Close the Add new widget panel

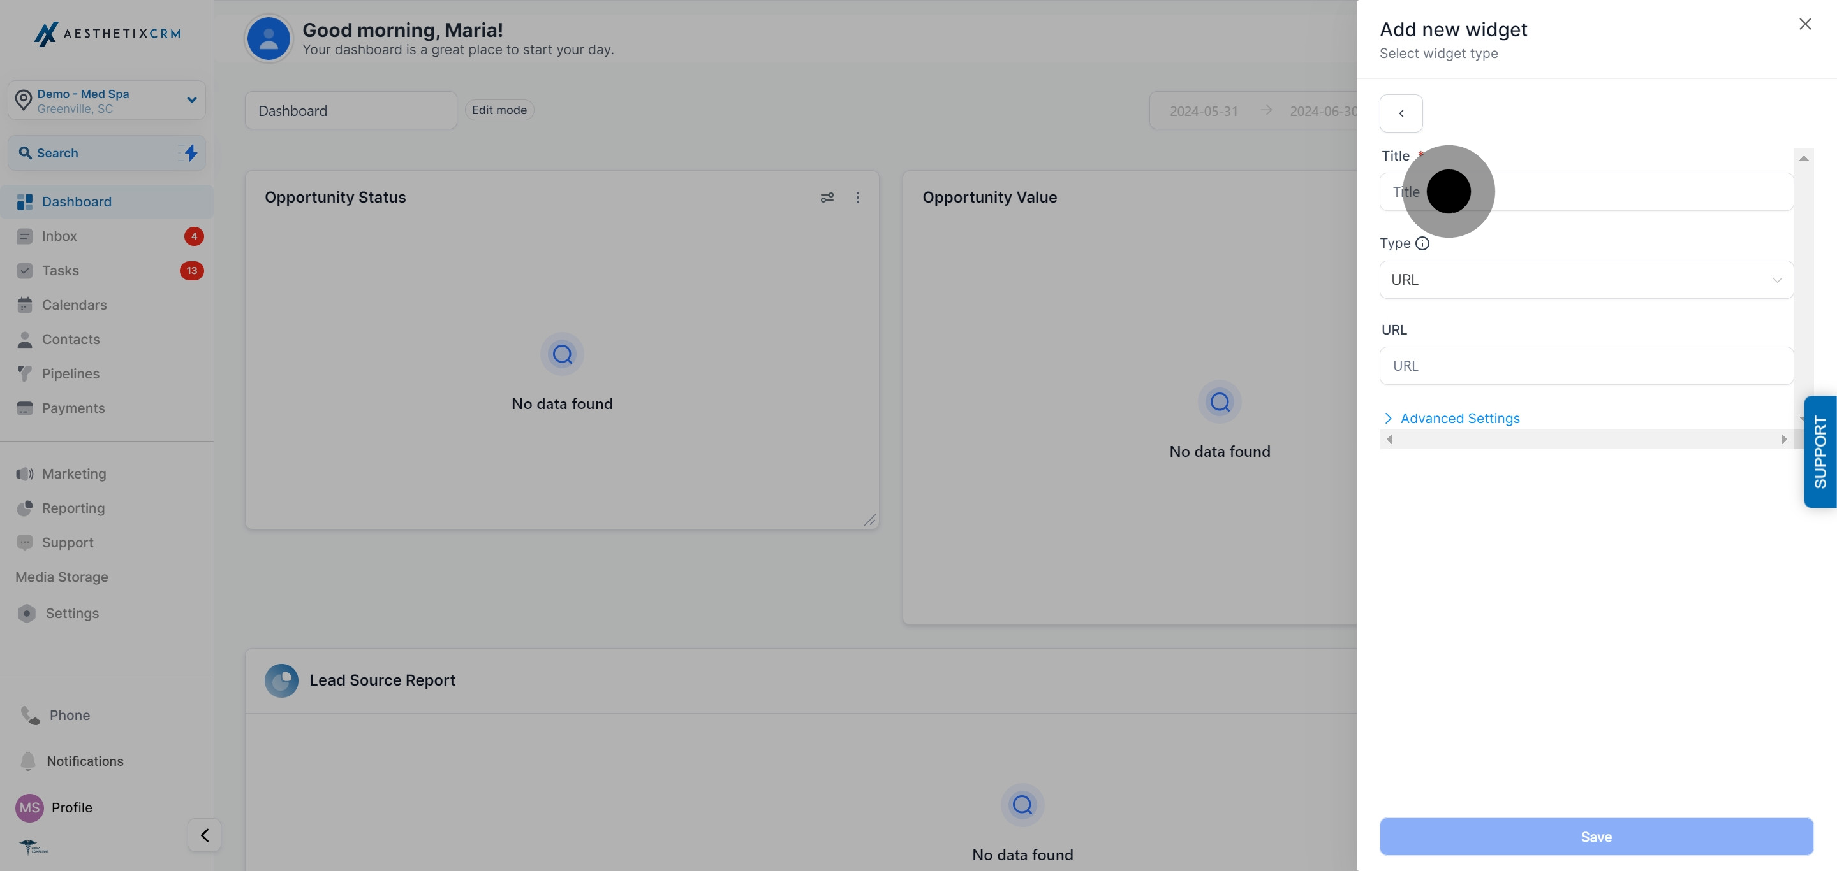click(1804, 24)
